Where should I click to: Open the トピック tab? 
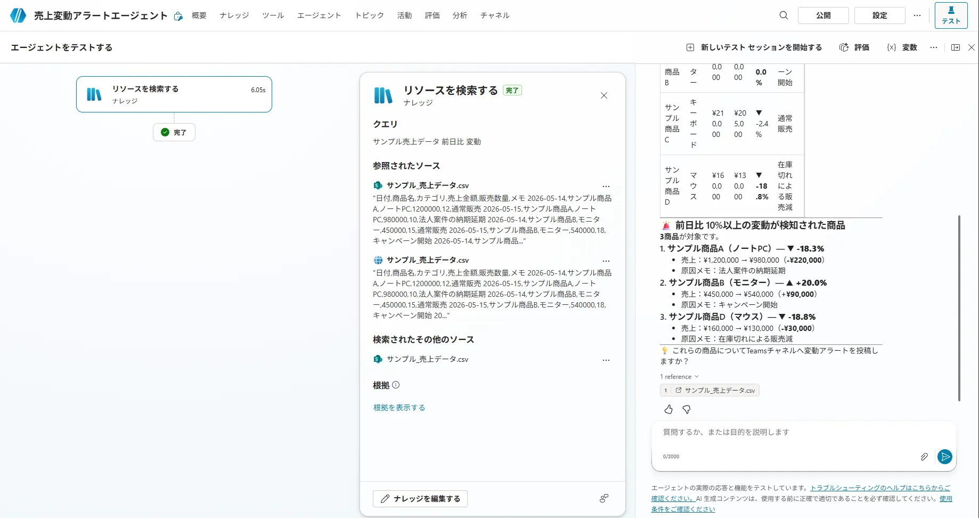(370, 15)
